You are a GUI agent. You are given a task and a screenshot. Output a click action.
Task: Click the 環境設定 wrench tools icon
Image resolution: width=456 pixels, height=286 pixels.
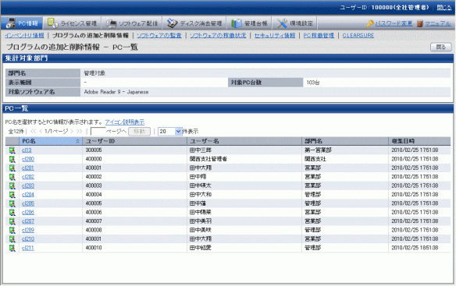tap(282, 23)
